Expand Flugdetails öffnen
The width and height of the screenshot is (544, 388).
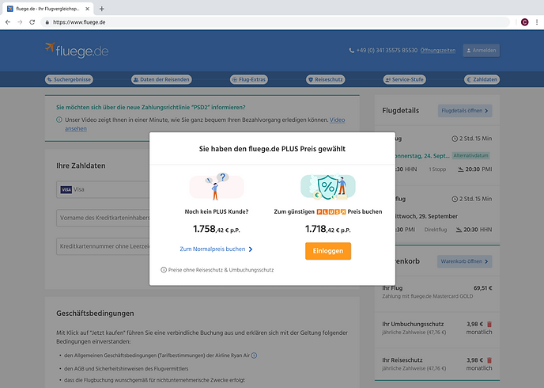tap(465, 111)
